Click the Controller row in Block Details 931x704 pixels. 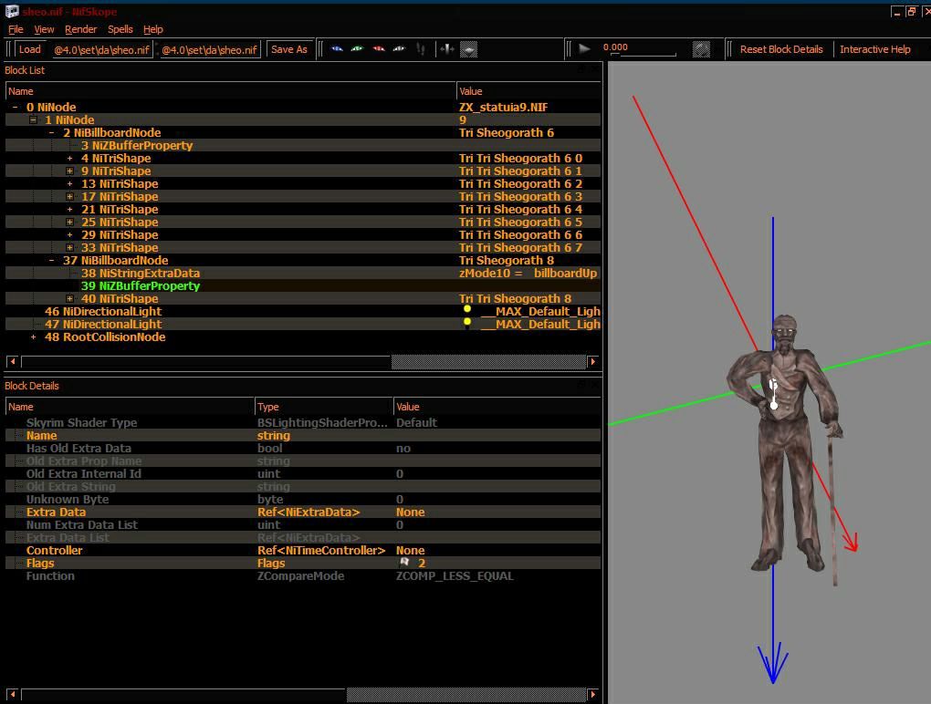303,551
